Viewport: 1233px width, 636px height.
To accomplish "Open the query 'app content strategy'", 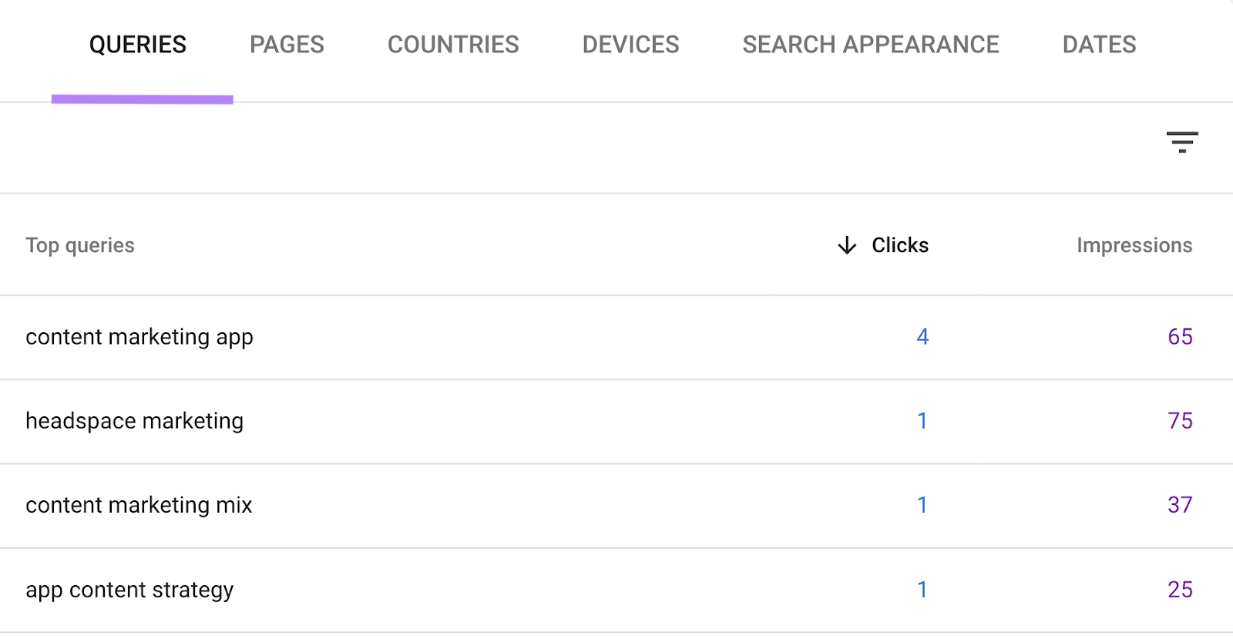I will [129, 590].
